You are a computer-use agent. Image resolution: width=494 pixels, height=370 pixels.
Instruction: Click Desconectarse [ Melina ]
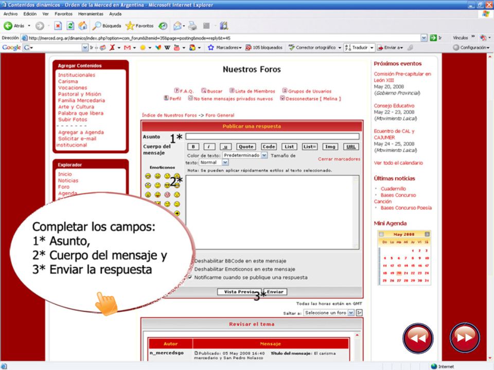click(310, 99)
